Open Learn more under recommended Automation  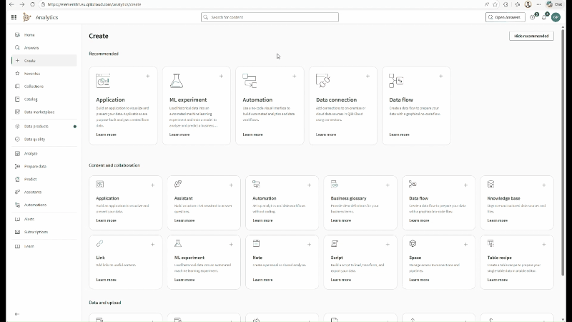click(252, 135)
